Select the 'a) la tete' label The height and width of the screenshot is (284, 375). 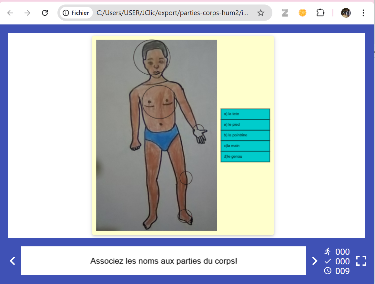pyautogui.click(x=245, y=114)
